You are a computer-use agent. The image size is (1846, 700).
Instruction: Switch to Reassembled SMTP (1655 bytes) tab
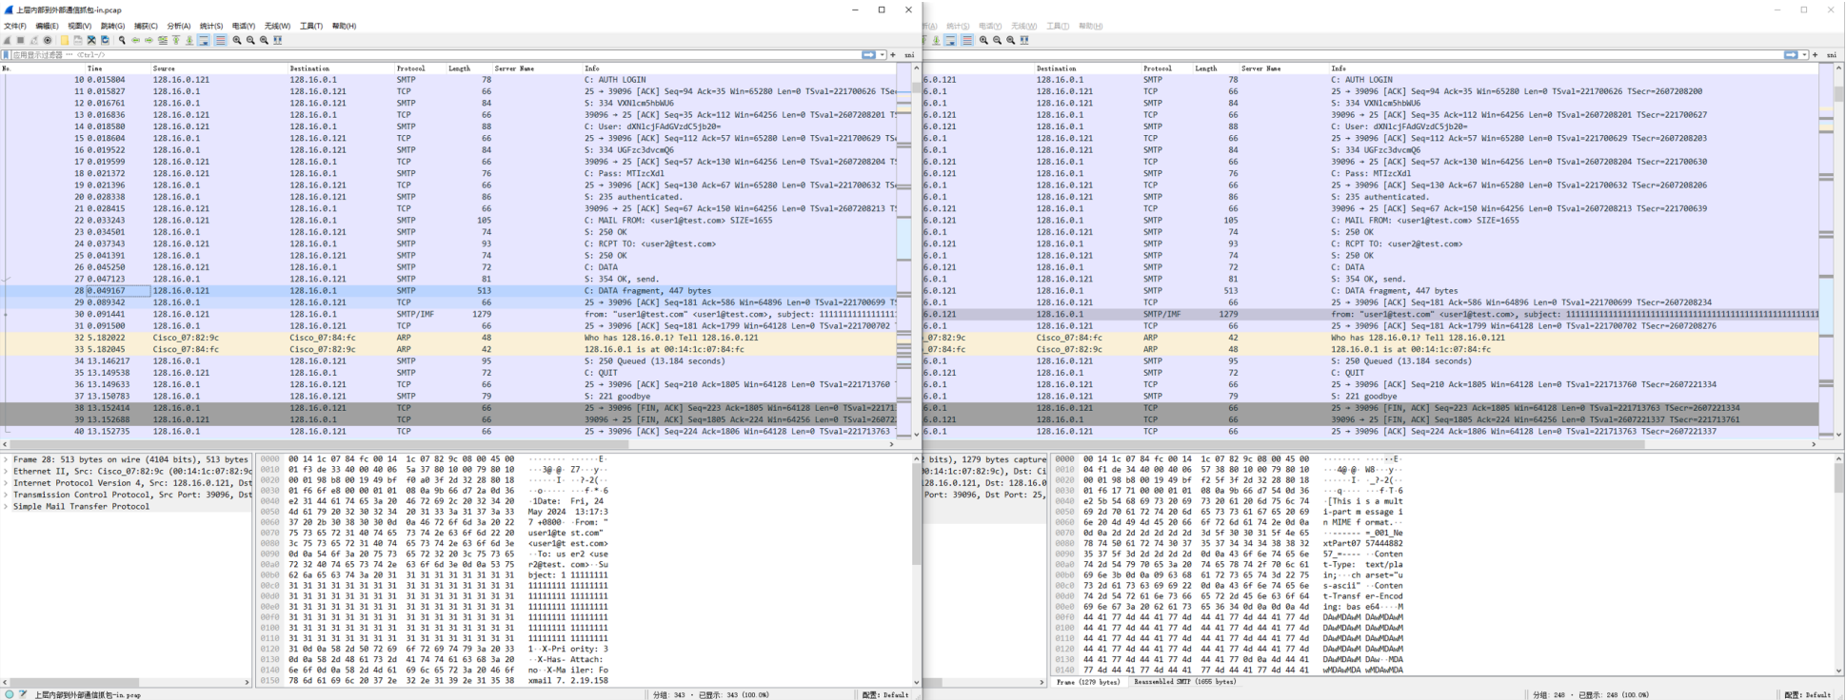1183,682
